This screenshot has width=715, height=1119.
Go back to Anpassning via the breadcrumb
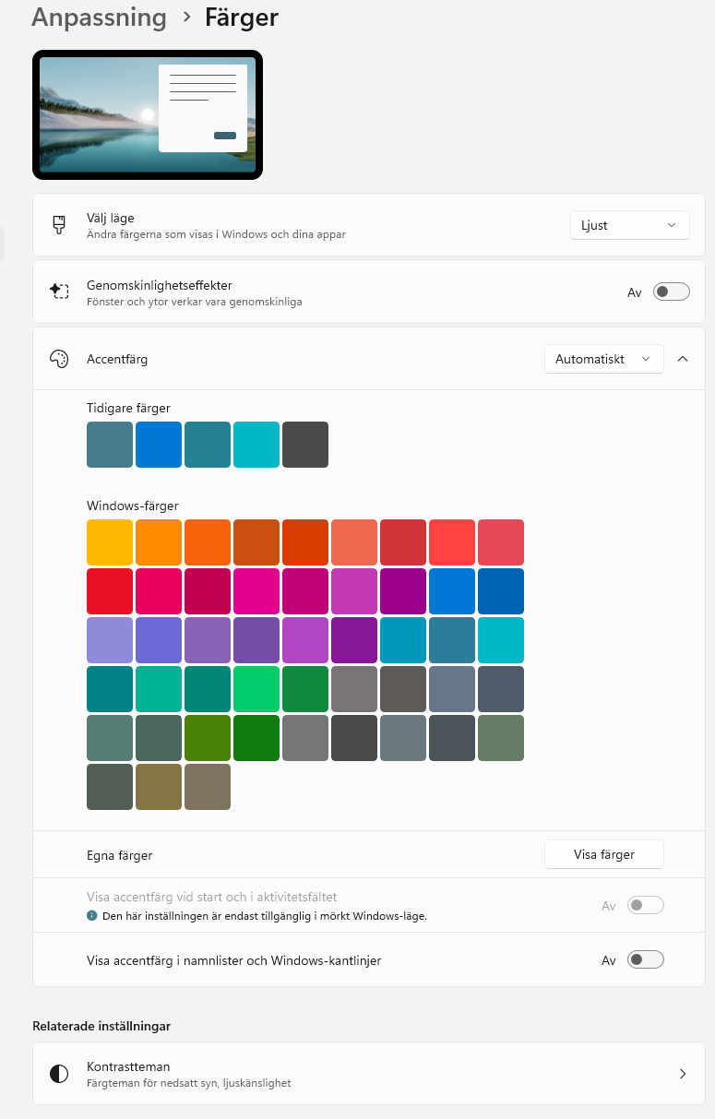click(x=100, y=17)
